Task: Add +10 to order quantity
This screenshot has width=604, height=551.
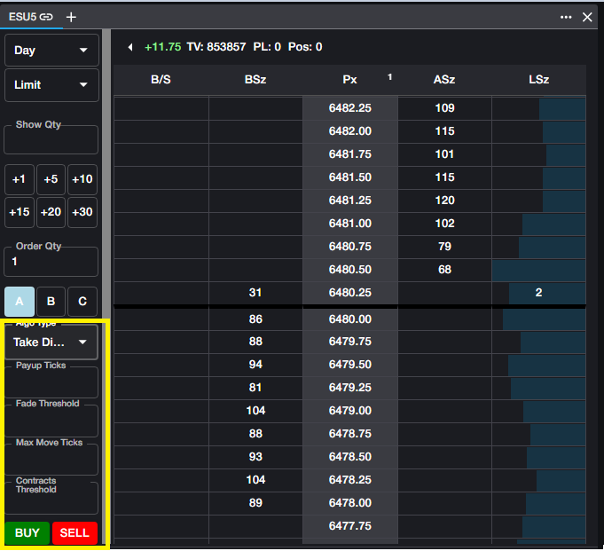Action: coord(82,179)
